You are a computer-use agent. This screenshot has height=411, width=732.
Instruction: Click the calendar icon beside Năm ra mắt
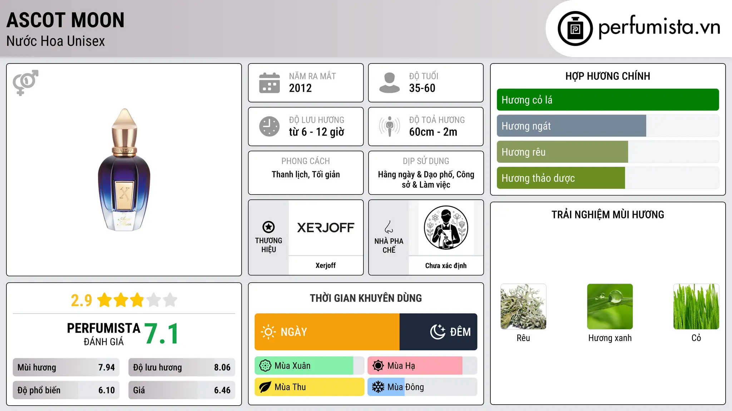[269, 83]
